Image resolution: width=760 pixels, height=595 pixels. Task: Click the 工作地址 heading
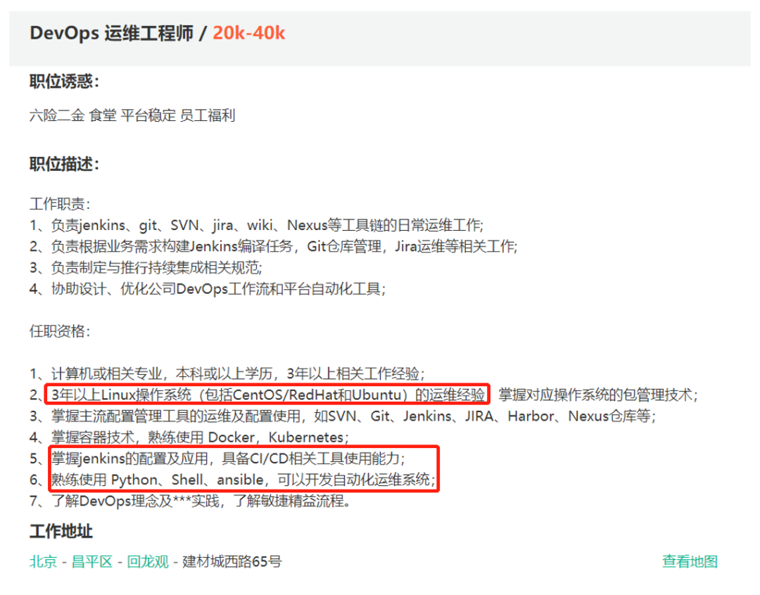[61, 531]
